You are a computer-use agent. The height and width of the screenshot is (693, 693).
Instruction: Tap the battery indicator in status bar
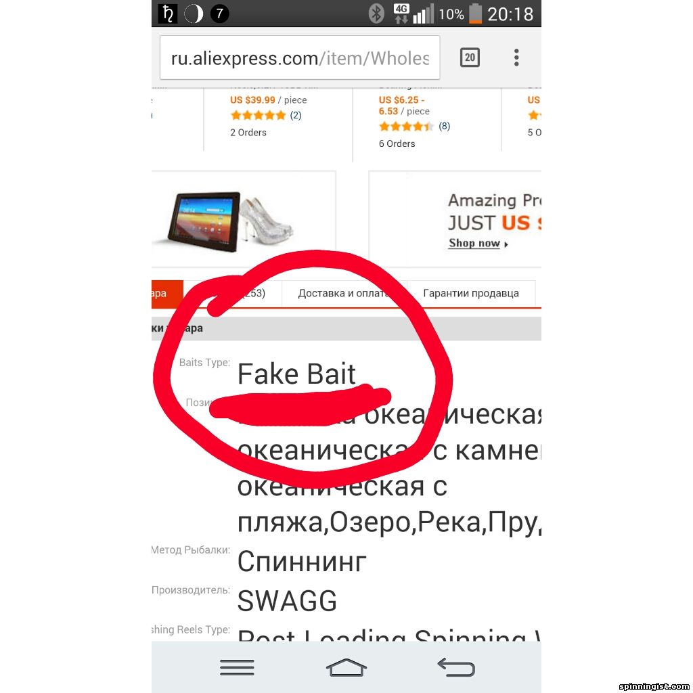[x=475, y=14]
